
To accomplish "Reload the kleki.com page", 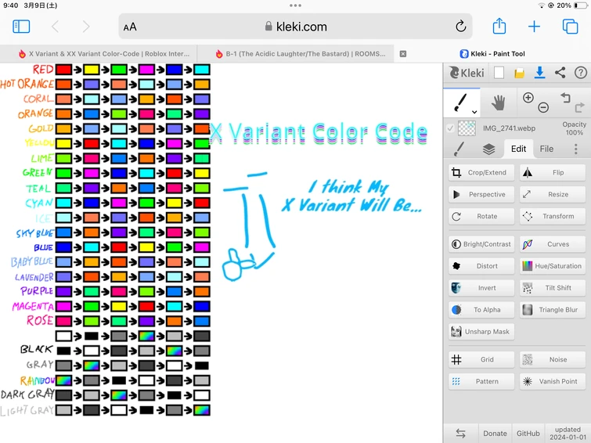I will 460,27.
